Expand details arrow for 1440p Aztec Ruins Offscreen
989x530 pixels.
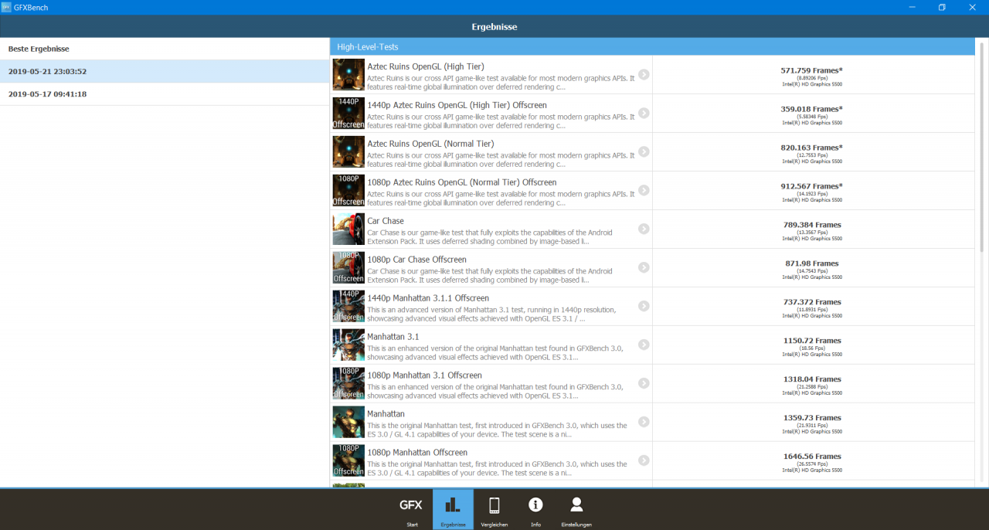[644, 113]
